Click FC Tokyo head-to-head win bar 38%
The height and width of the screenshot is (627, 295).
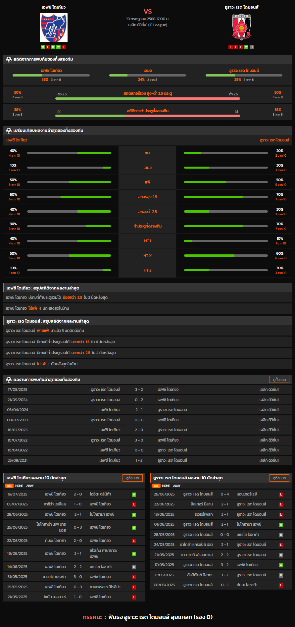click(x=51, y=76)
